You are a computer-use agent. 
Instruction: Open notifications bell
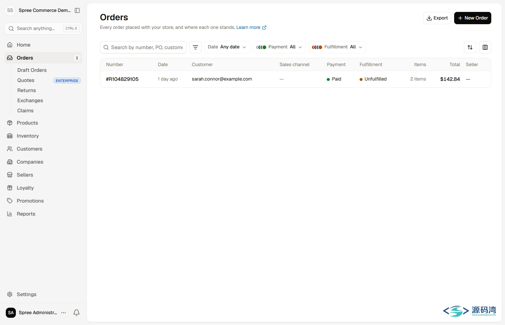click(76, 313)
